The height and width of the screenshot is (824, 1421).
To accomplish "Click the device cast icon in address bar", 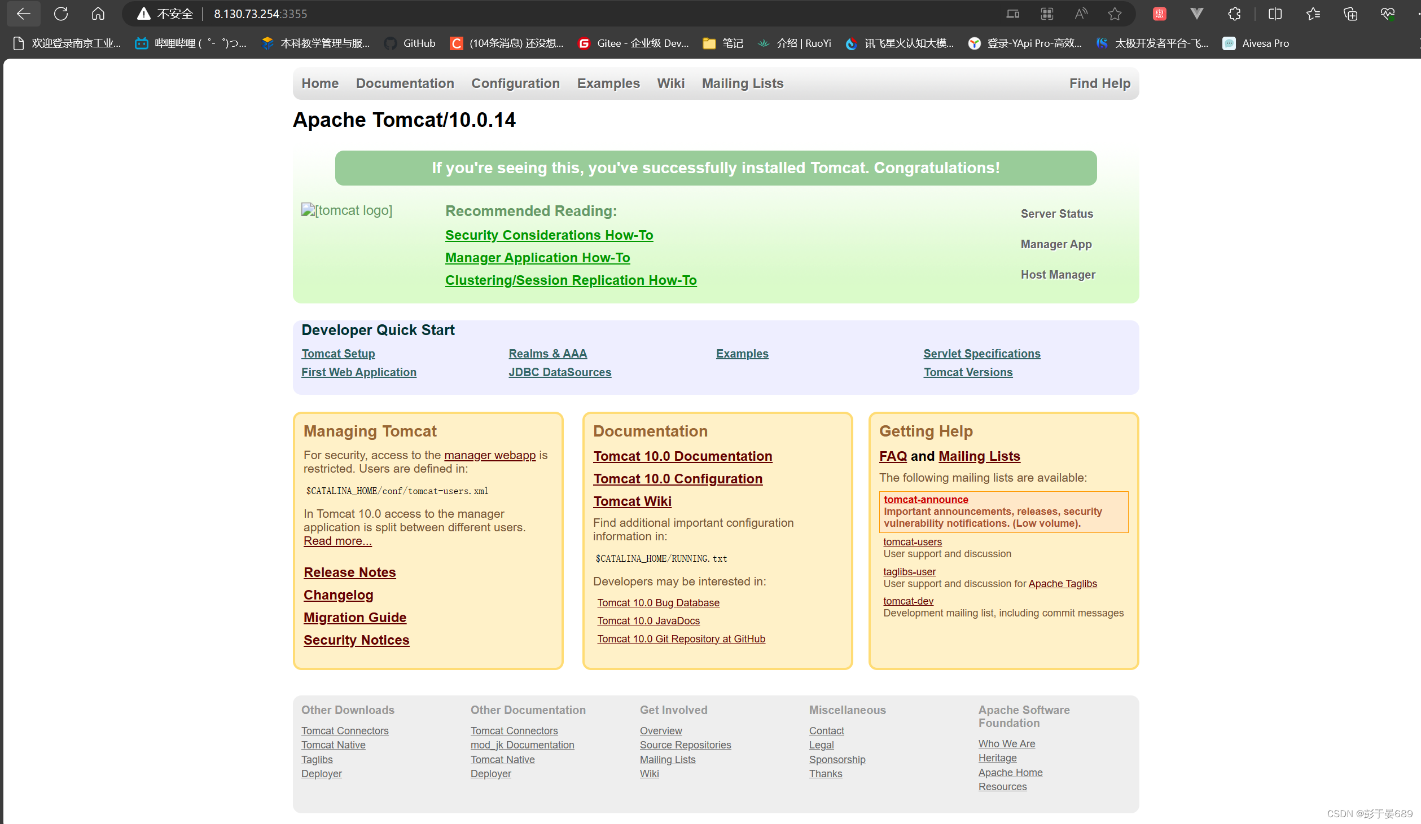I will coord(1013,14).
